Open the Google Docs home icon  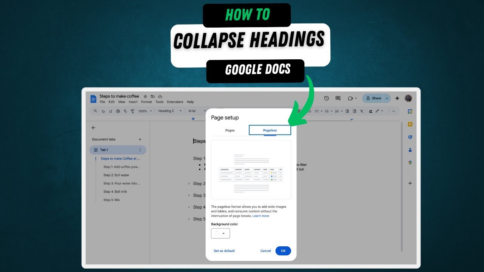[x=93, y=99]
